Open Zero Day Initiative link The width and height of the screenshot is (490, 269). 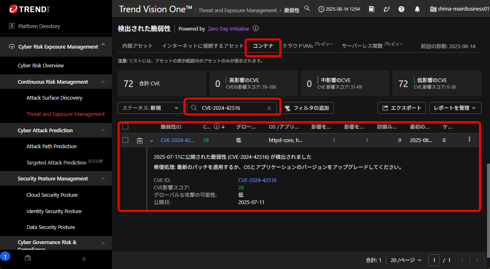[x=228, y=29]
